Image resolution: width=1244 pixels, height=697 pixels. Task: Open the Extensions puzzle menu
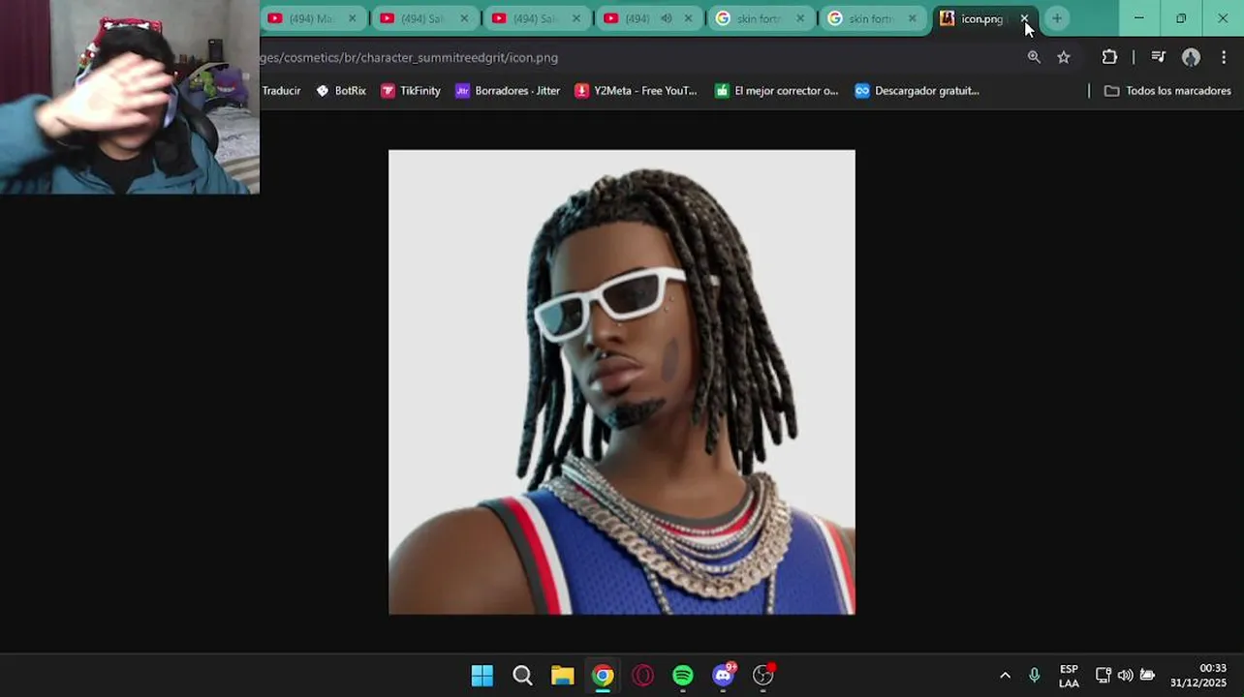1109,57
